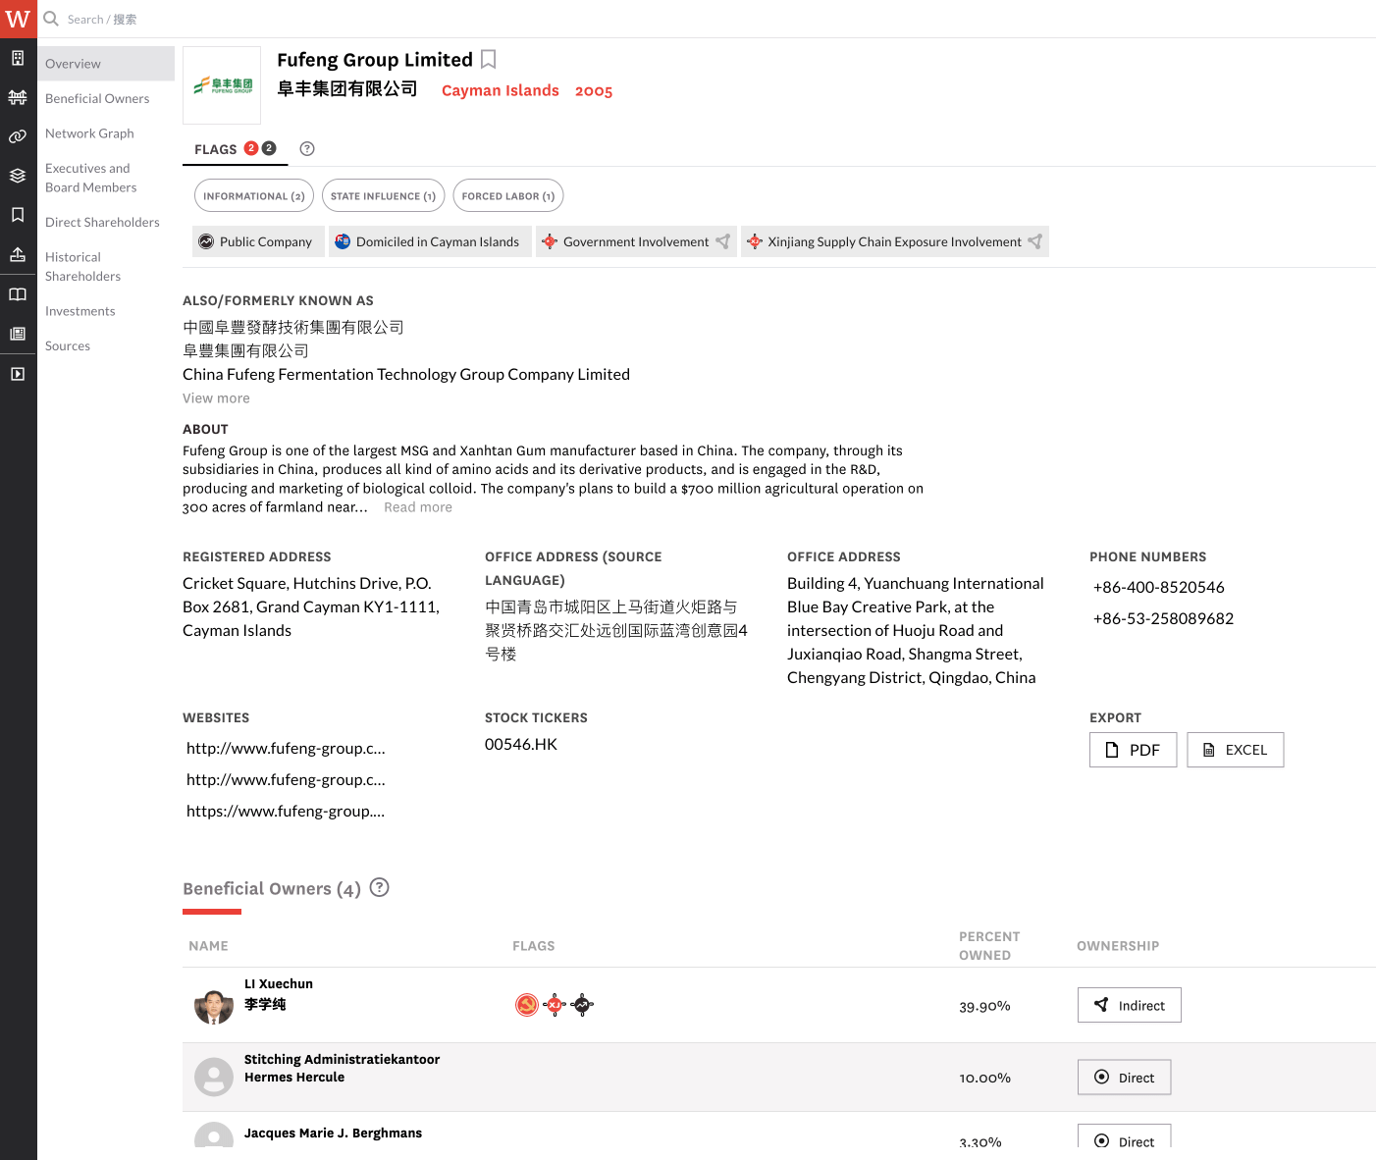Image resolution: width=1376 pixels, height=1160 pixels.
Task: Click Government Involvement flag chip
Action: point(636,241)
